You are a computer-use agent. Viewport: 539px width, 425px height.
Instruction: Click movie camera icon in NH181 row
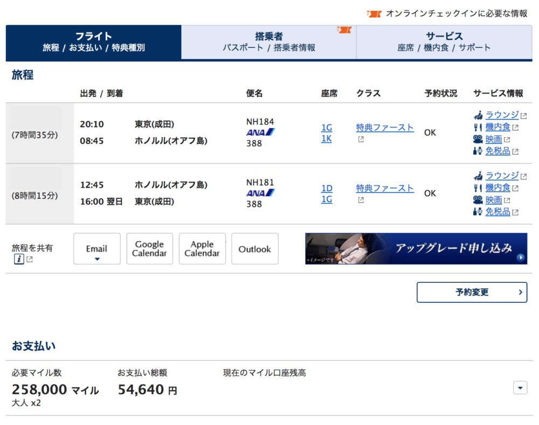point(478,200)
